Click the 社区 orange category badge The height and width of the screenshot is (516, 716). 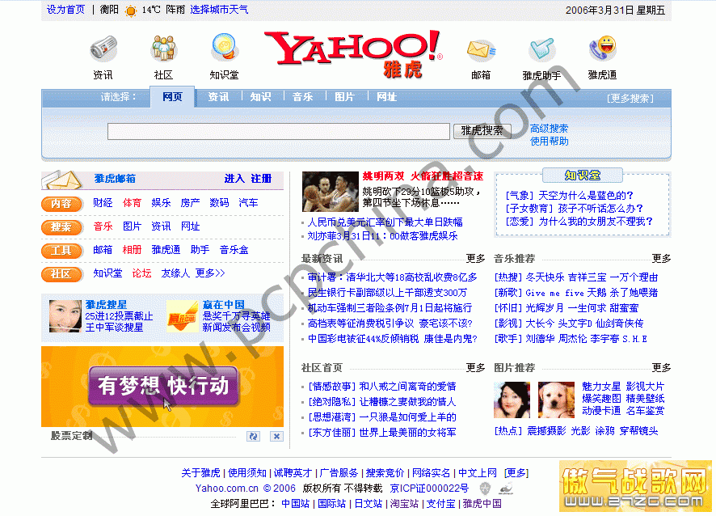61,273
